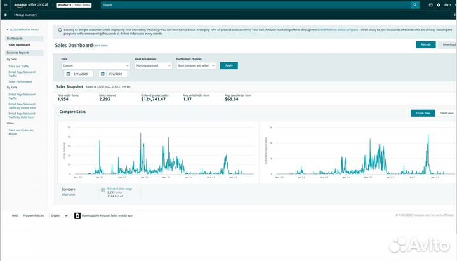Screen dimensions: 457x261
Task: Open the end date calendar icon
Action: tap(102, 74)
